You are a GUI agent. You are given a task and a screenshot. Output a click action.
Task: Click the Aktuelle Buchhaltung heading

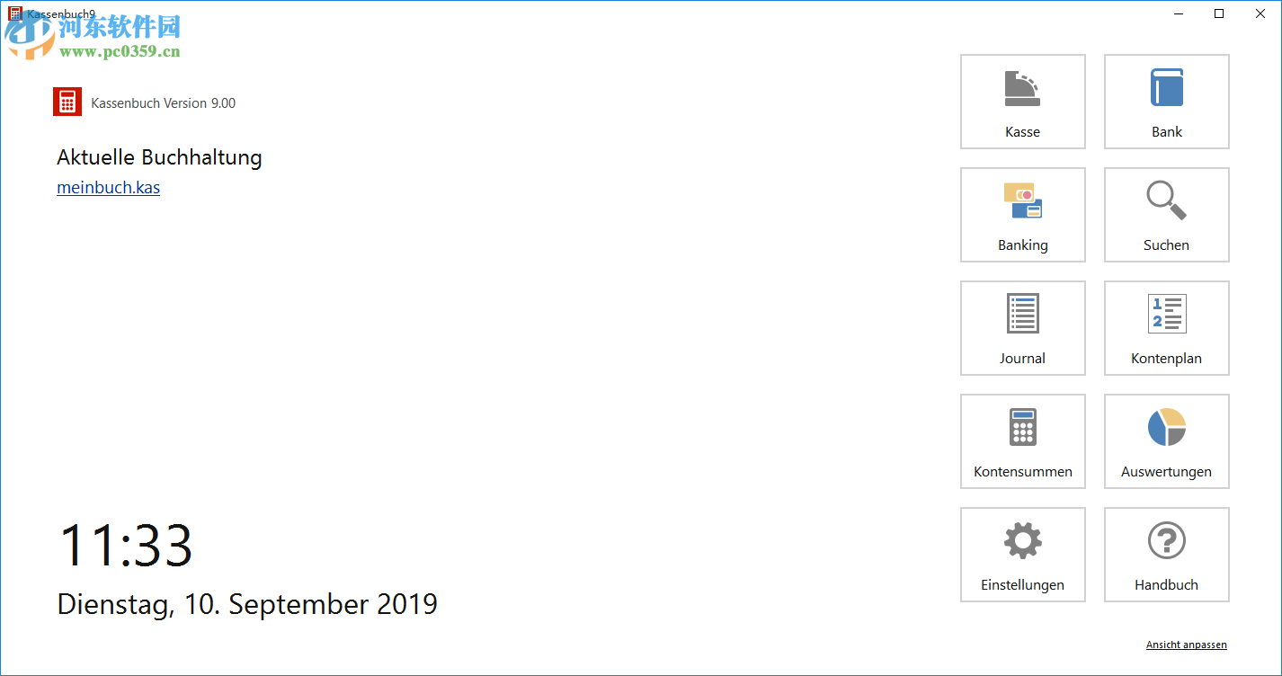tap(159, 157)
